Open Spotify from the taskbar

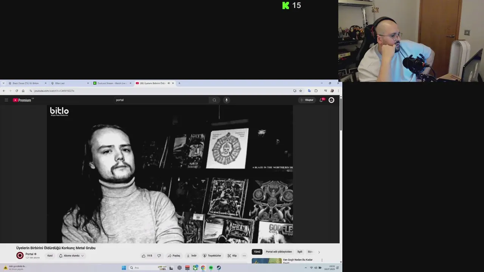[x=211, y=268]
